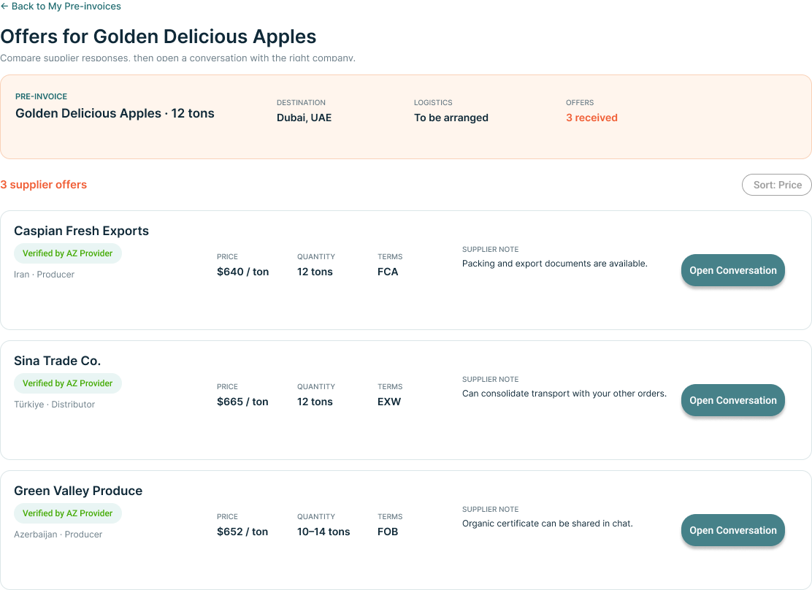Click the note about consolidating transport

click(x=564, y=394)
